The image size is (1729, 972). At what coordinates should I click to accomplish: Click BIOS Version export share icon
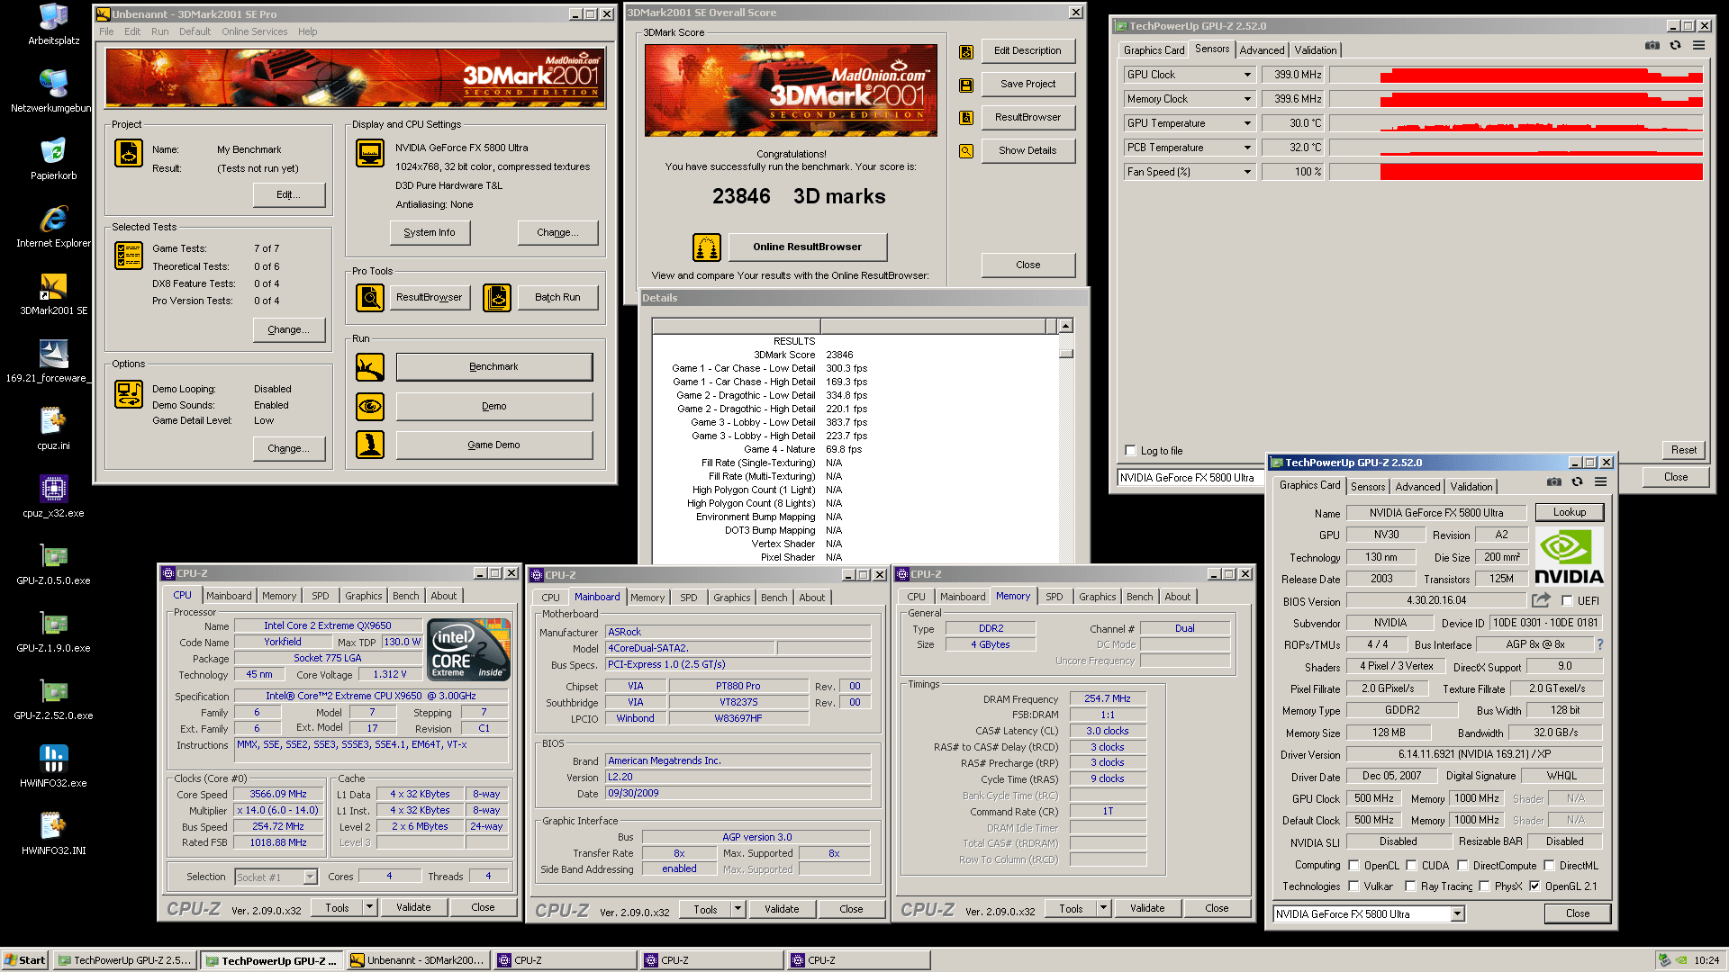click(x=1541, y=600)
